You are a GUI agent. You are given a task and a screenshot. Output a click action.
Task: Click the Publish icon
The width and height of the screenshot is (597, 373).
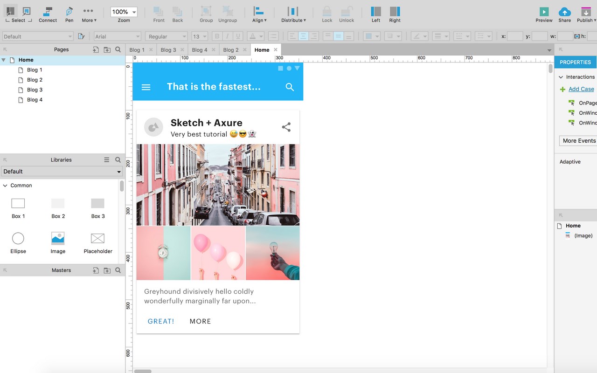pos(586,12)
